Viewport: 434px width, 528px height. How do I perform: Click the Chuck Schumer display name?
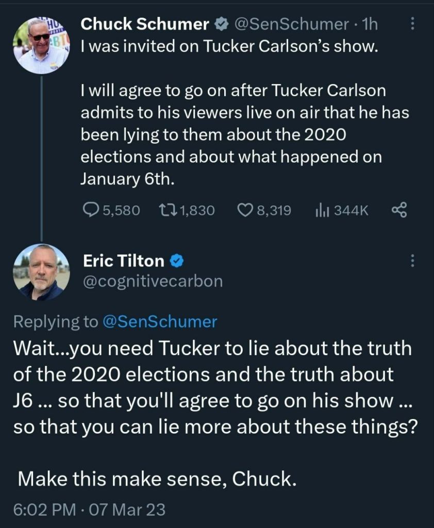[146, 24]
